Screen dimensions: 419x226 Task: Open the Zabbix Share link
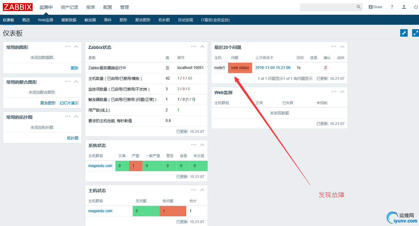coord(375,7)
